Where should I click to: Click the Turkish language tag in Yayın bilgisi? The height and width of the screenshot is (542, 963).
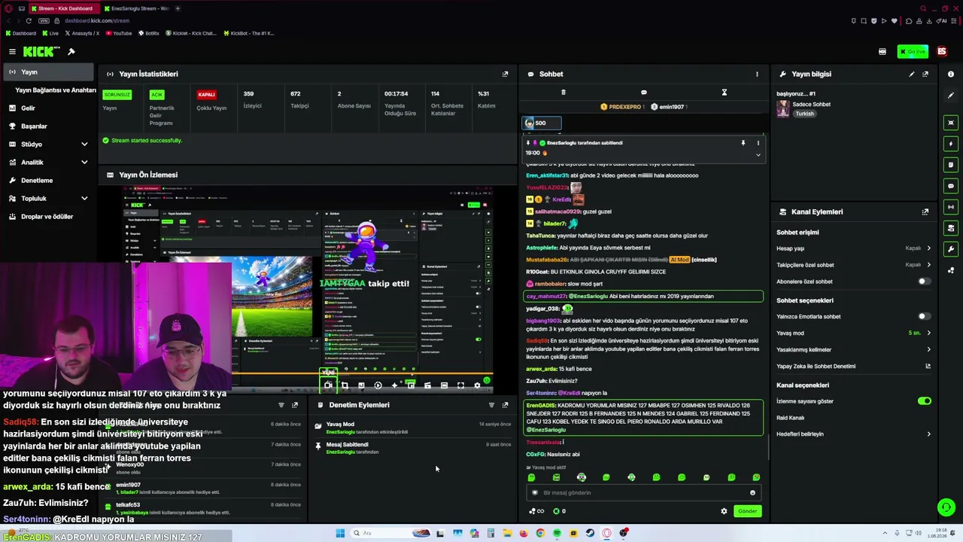click(804, 114)
